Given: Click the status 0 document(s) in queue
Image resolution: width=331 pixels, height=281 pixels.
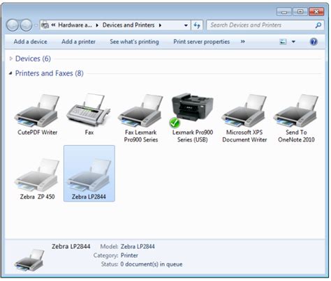Looking at the screenshot, I should click(x=152, y=264).
